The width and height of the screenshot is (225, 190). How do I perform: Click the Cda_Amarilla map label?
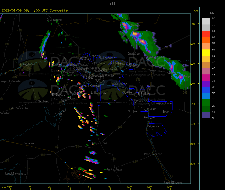19,108
